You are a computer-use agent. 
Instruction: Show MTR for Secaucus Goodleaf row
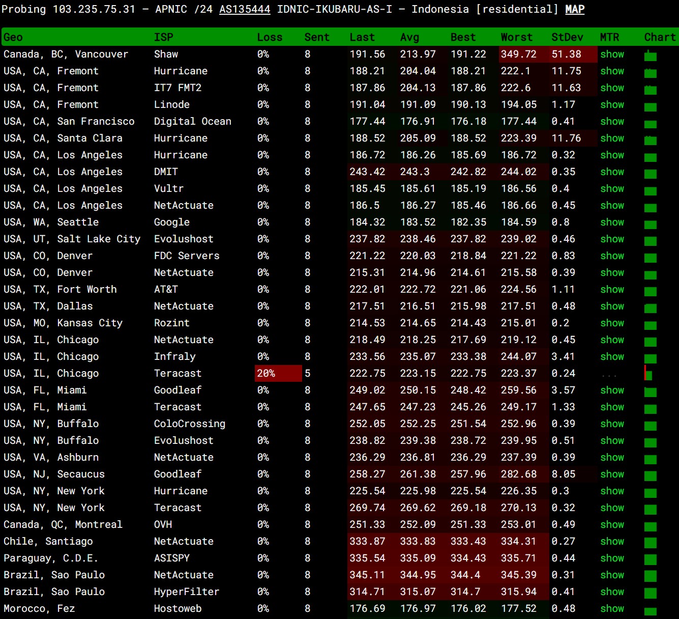coord(612,474)
